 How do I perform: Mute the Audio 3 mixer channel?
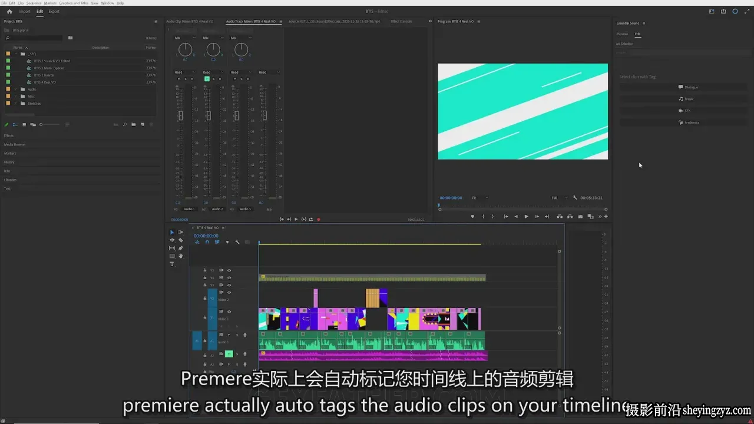click(x=235, y=79)
